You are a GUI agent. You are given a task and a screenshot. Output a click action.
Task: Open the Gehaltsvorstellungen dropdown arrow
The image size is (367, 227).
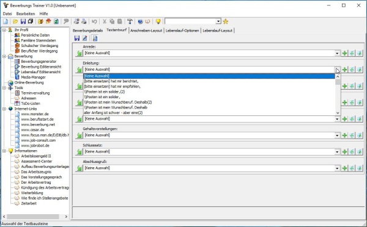337,135
